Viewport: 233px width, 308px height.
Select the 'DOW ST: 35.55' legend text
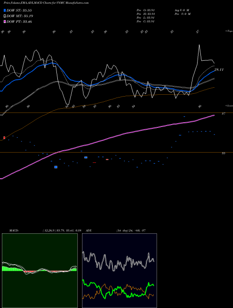(x=19, y=10)
